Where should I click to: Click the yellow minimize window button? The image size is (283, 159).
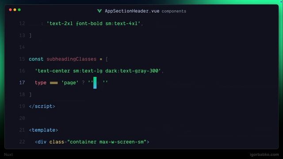pyautogui.click(x=15, y=10)
